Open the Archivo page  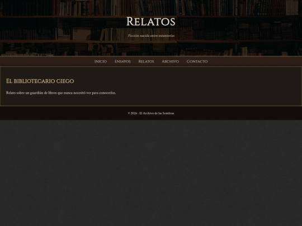[x=170, y=61]
